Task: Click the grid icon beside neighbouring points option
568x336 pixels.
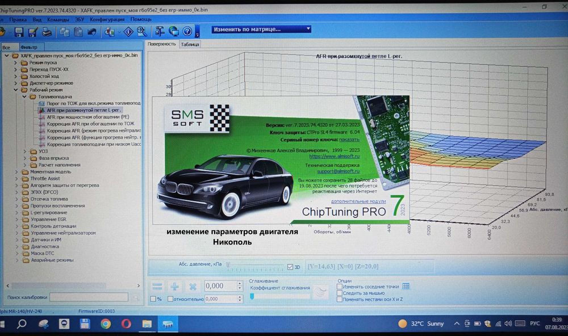Action: coord(406,286)
